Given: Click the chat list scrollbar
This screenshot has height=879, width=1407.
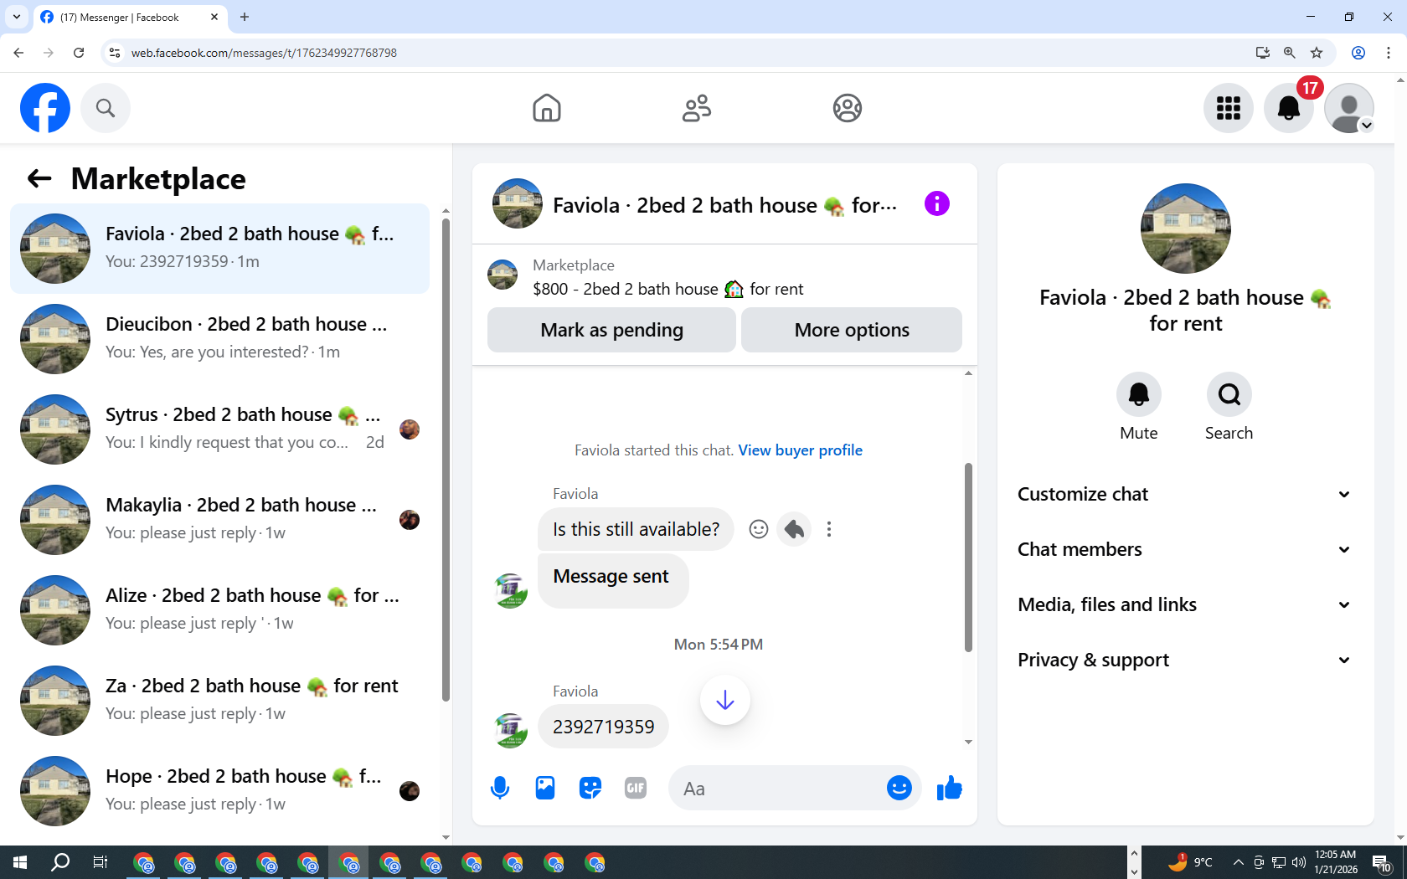Looking at the screenshot, I should pos(446,460).
